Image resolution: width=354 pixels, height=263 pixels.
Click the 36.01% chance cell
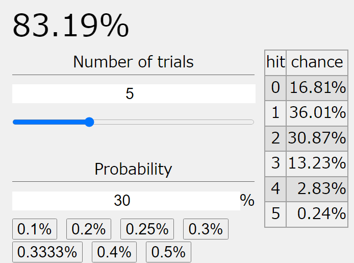317,113
